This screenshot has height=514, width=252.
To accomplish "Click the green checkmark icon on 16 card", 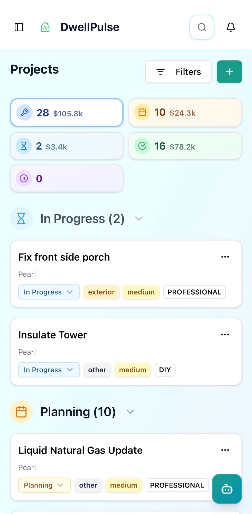I will coord(142,146).
